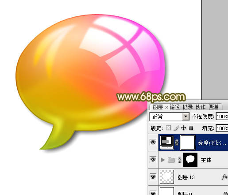The image size is (228, 195).
Task: Open the 记录 history tab
Action: [x=188, y=107]
